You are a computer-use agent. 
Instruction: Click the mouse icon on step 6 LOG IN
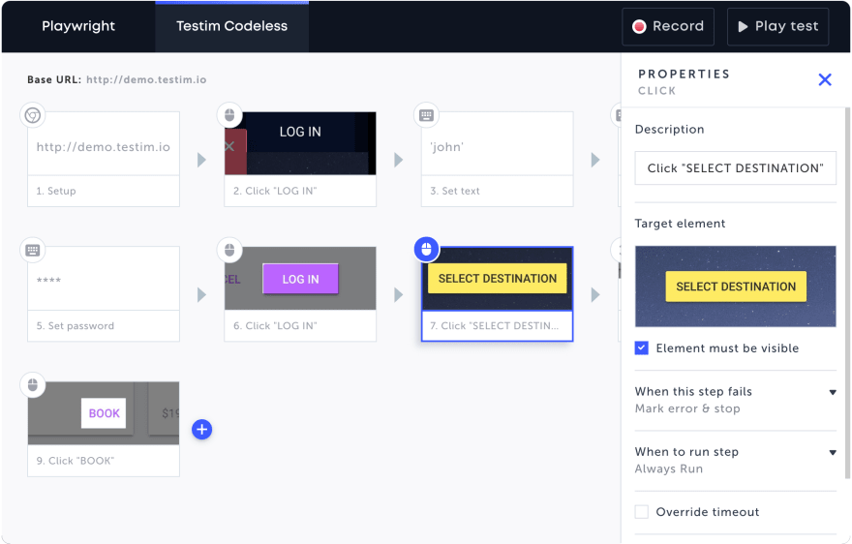click(x=229, y=250)
